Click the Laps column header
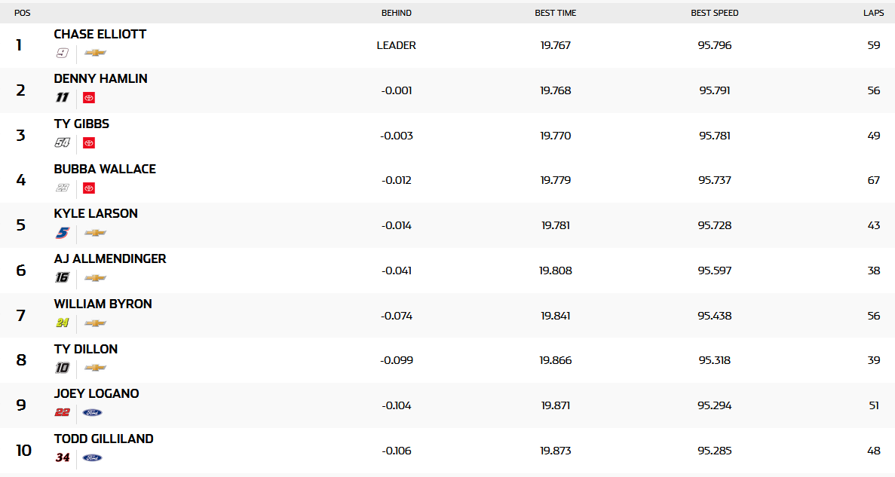Viewport: 895px width, 477px height. coord(873,13)
